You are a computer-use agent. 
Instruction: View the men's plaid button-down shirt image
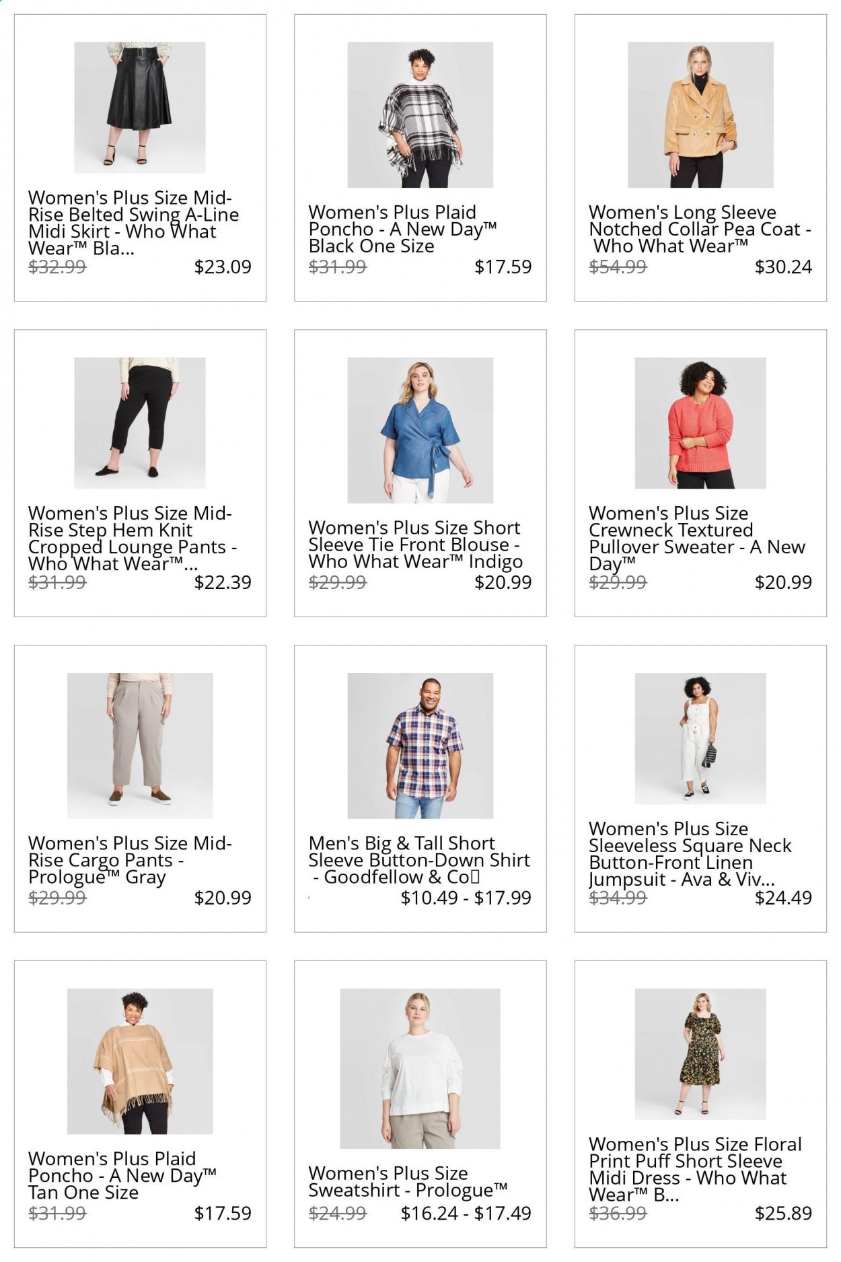point(420,746)
